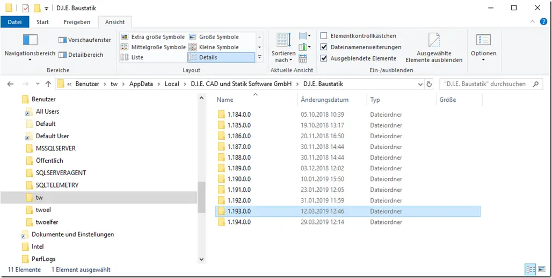Viewport: 552px width, 278px height.
Task: Select the Ansicht ribbon tab
Action: click(115, 22)
